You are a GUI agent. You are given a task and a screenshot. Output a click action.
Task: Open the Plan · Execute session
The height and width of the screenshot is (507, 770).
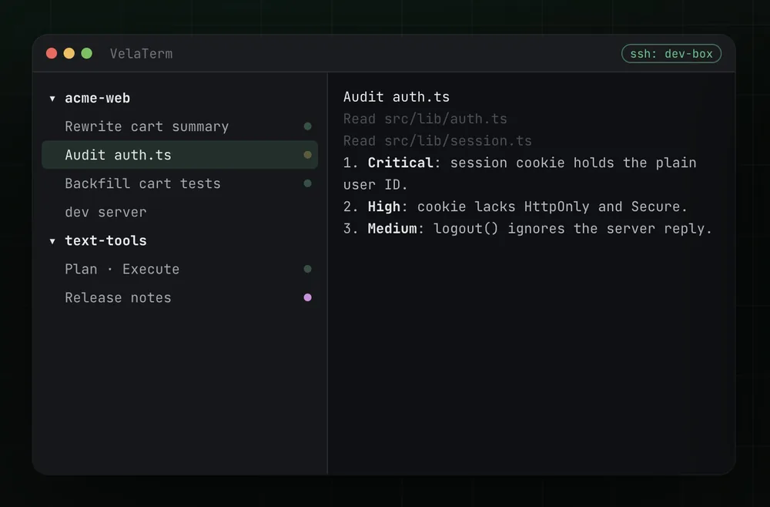(179, 269)
